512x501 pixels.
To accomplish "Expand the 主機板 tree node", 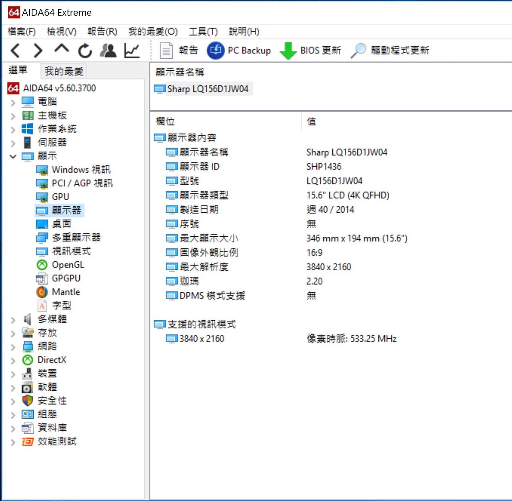I will coord(13,116).
